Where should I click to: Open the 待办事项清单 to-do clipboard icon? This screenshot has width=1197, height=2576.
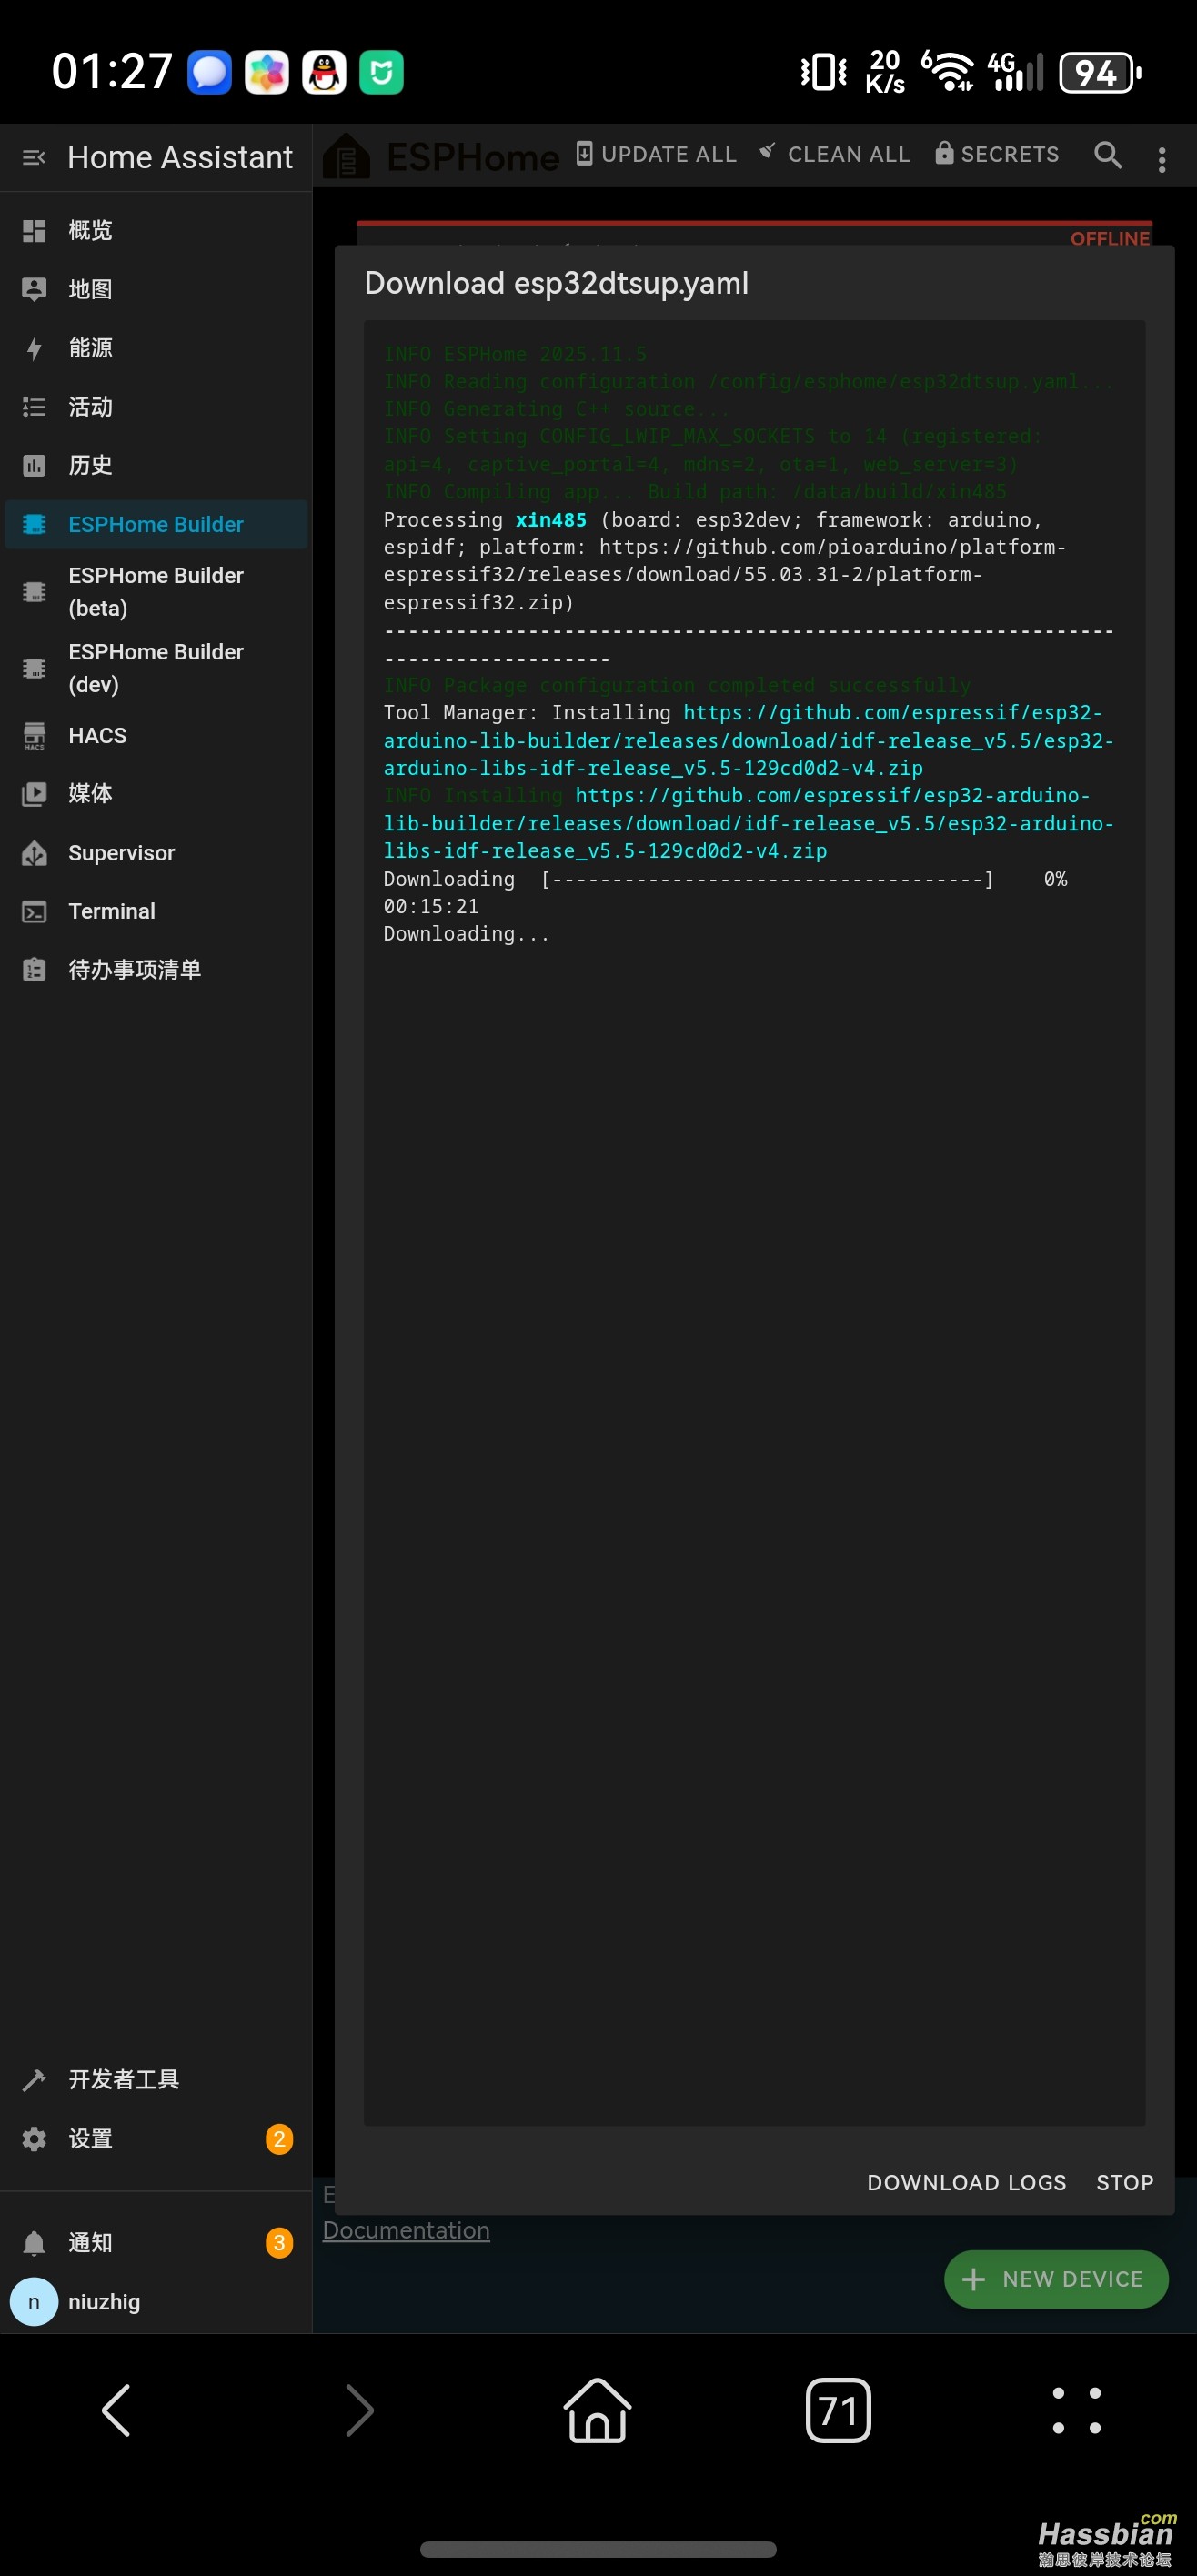point(34,970)
